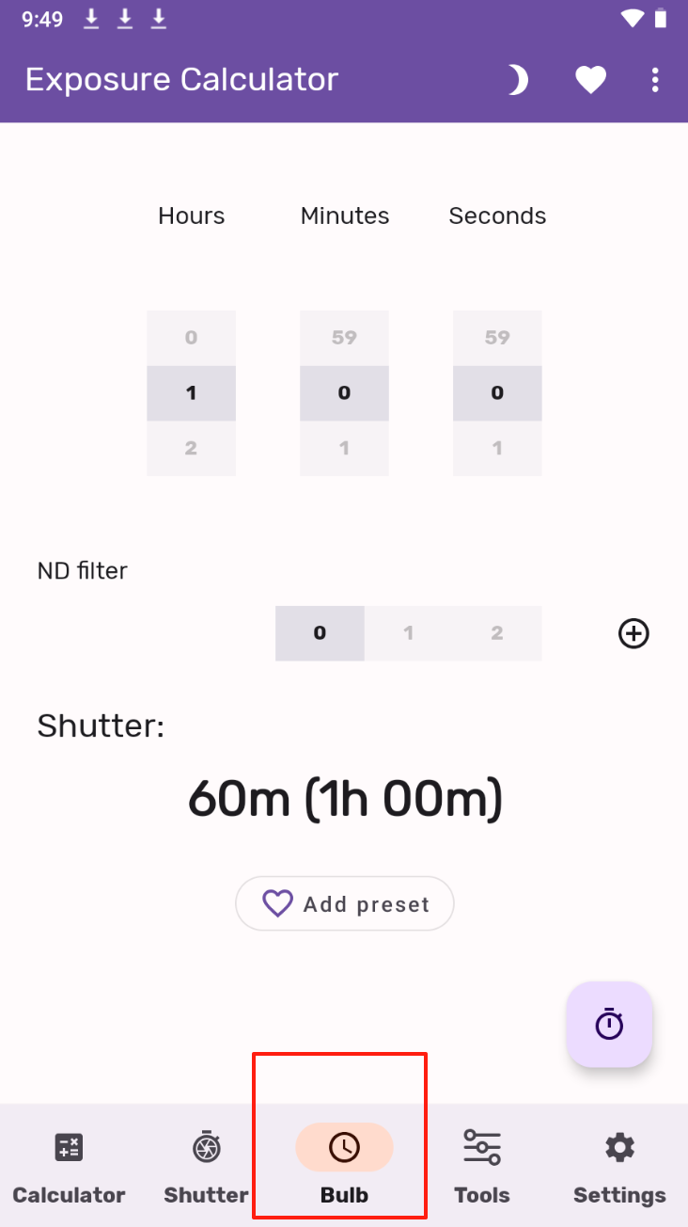The height and width of the screenshot is (1227, 688).
Task: Tap the add ND filter plus icon
Action: [633, 633]
